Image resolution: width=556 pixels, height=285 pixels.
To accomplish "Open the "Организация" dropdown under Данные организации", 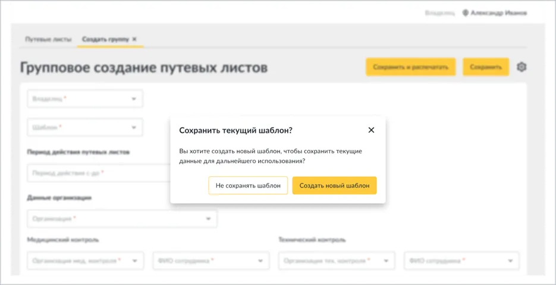I will tap(122, 218).
